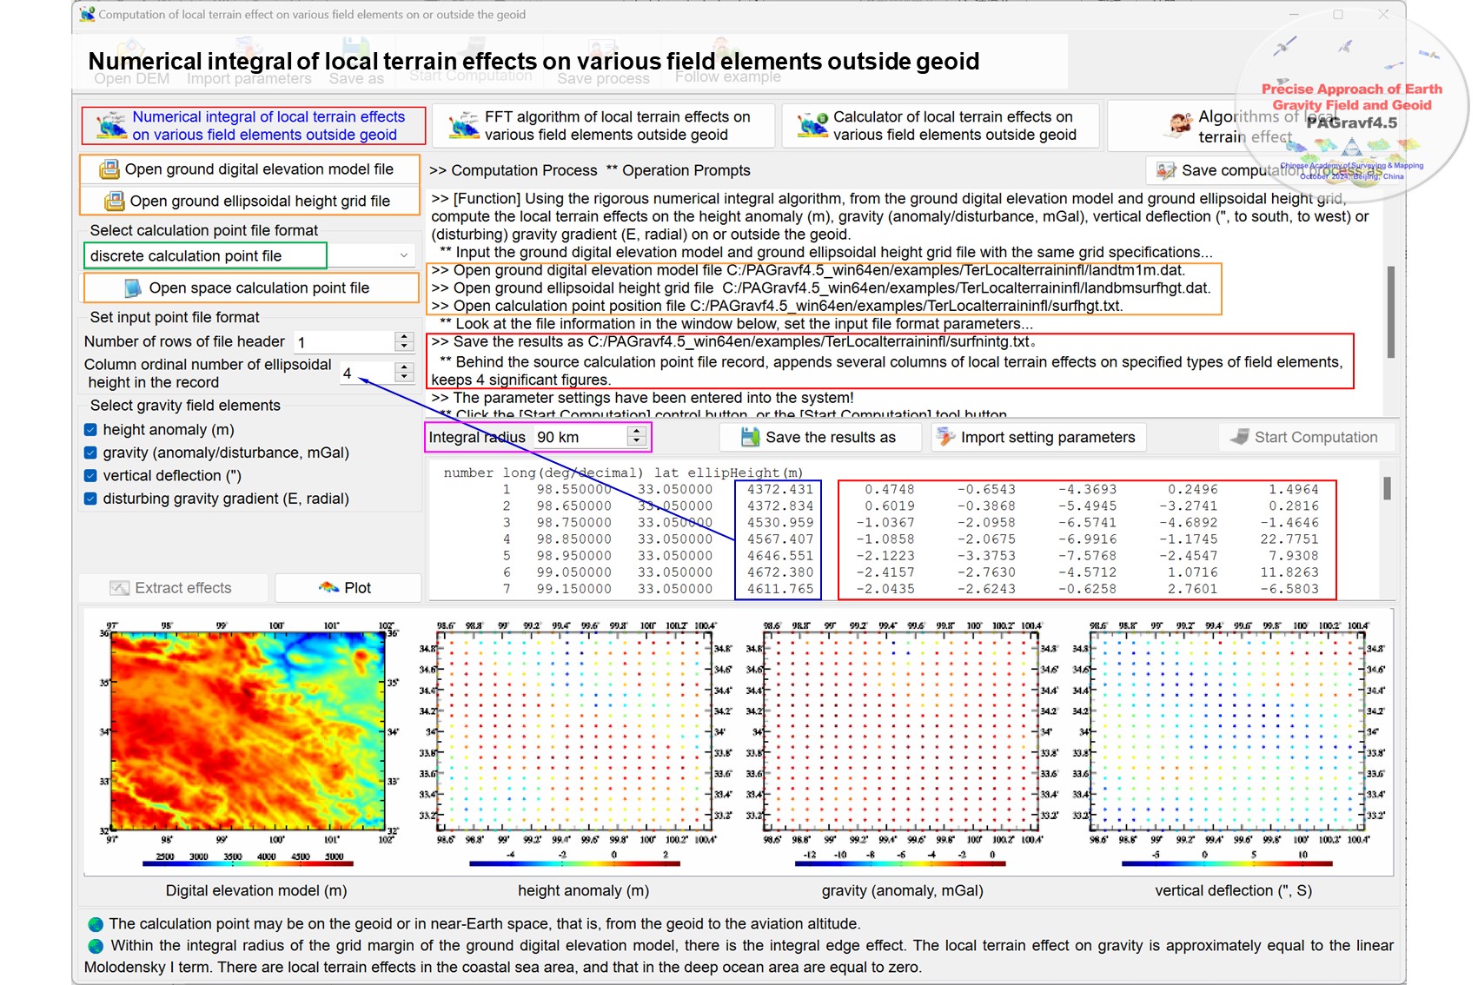Image resolution: width=1478 pixels, height=985 pixels.
Task: Click the results table scrollbar
Action: pos(1387,488)
